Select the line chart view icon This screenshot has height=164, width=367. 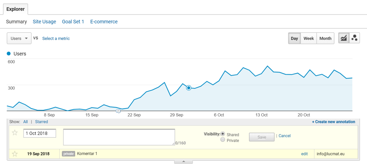click(x=344, y=38)
